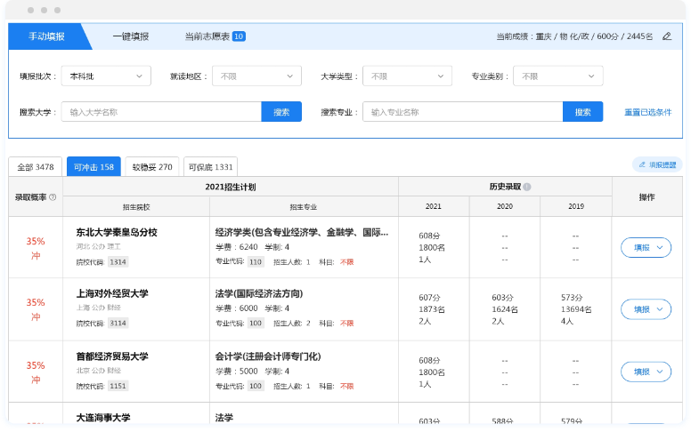
Task: Click university name 首都经济贸易大学
Action: click(112, 356)
